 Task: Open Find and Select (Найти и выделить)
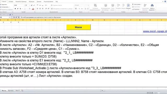coord(152,7)
